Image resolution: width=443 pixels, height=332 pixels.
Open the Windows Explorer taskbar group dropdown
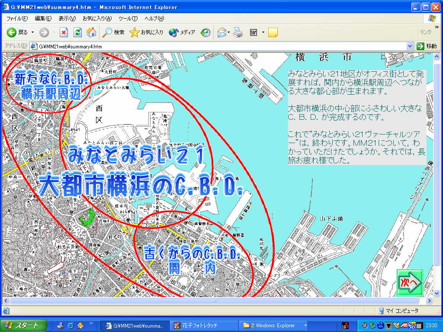coord(305,326)
